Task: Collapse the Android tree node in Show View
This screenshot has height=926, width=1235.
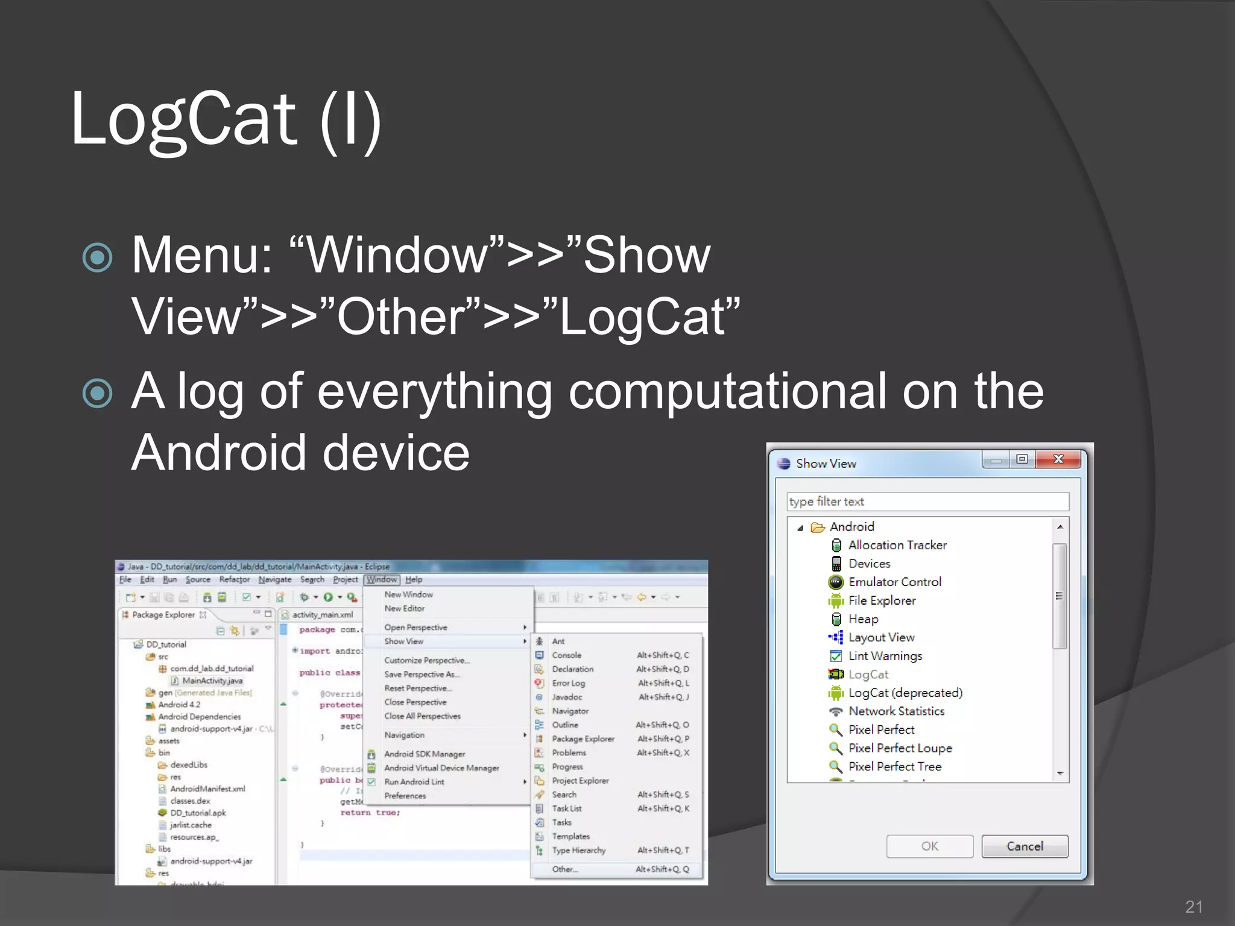Action: [x=800, y=528]
